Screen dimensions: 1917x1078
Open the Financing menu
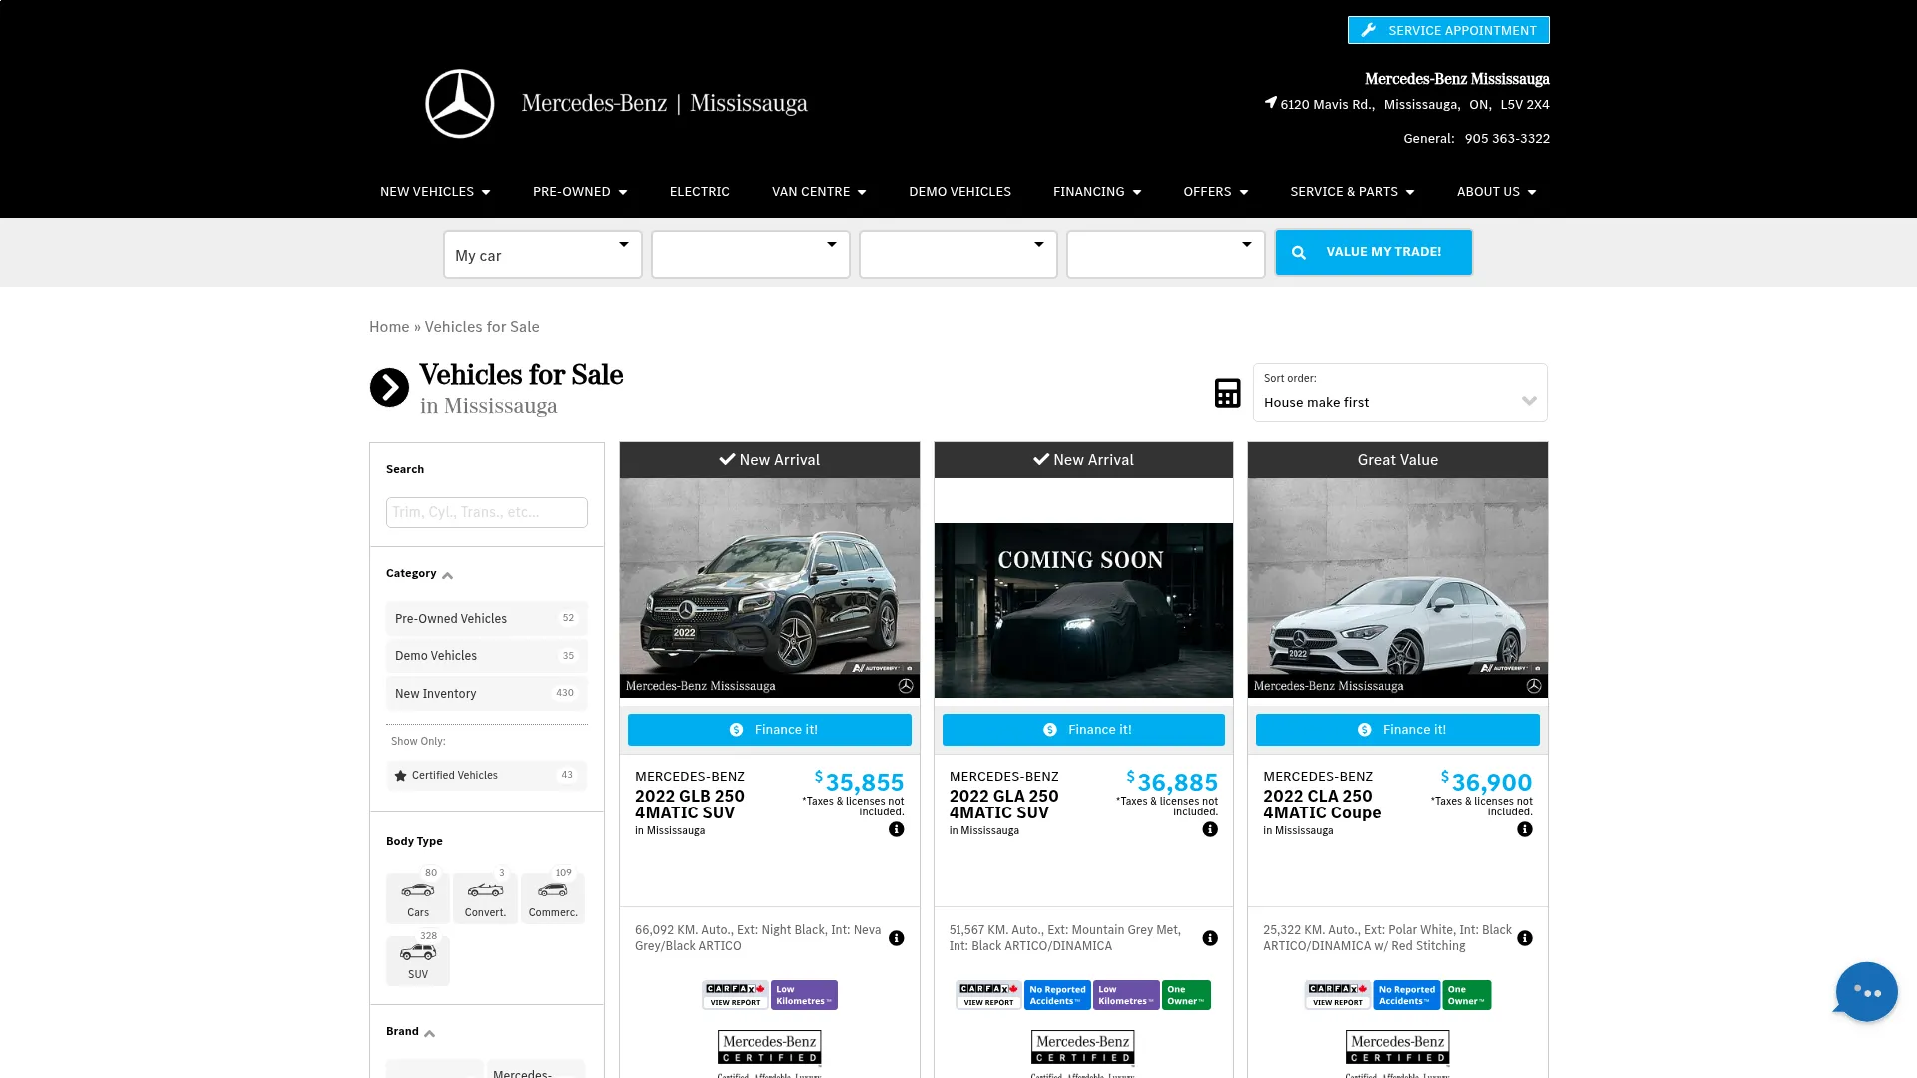pyautogui.click(x=1097, y=192)
